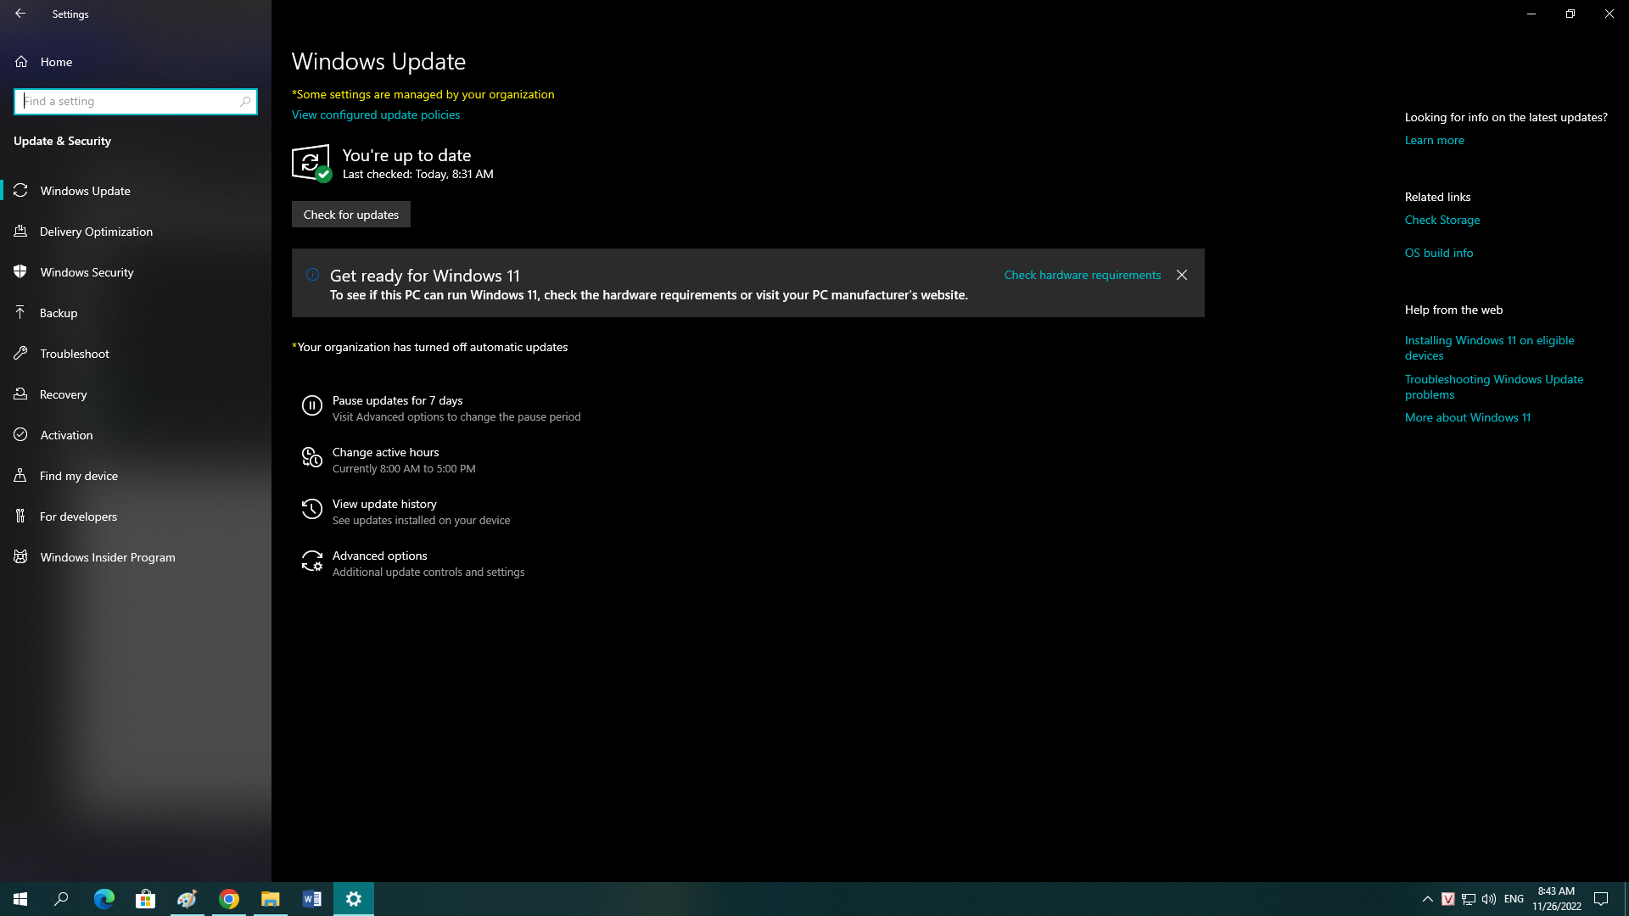Toggle automatic updates organization setting
The image size is (1629, 916).
431,347
